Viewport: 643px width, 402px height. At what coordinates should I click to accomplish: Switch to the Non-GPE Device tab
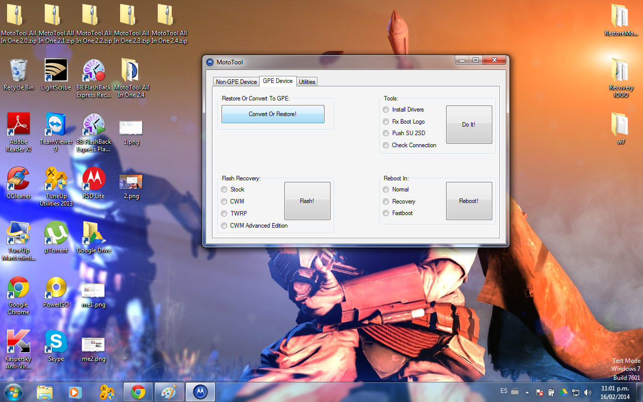pyautogui.click(x=236, y=81)
